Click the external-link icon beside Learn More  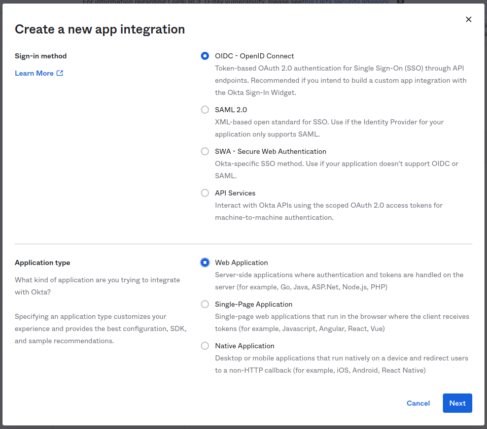tap(60, 73)
